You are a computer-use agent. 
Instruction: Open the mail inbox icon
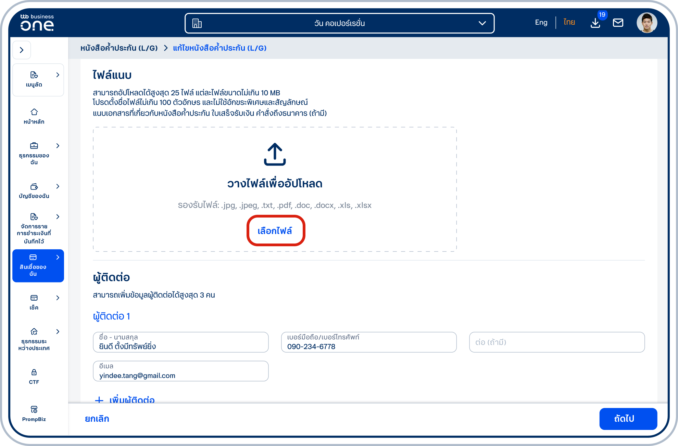618,23
